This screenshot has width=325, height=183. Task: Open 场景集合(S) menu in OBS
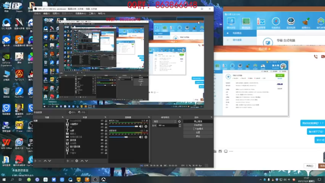pos(80,13)
